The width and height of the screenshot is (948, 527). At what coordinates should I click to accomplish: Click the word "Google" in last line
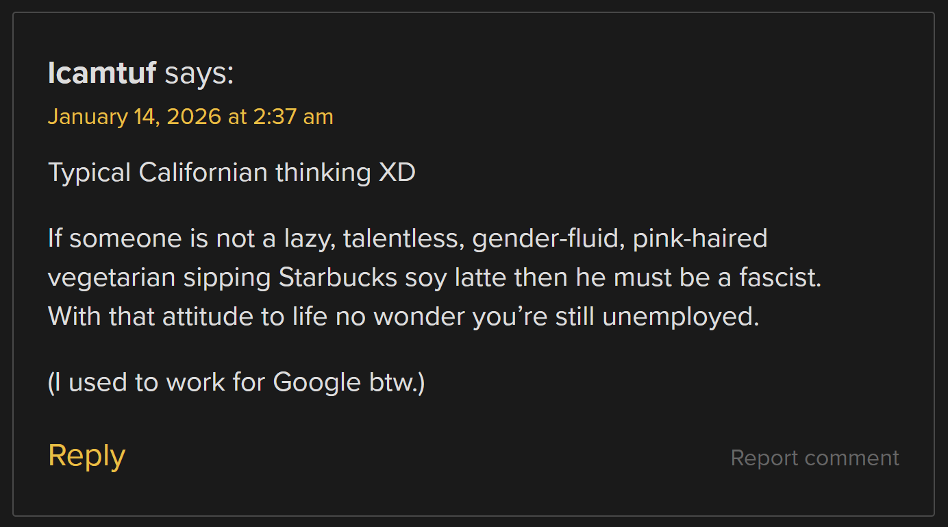(x=316, y=382)
